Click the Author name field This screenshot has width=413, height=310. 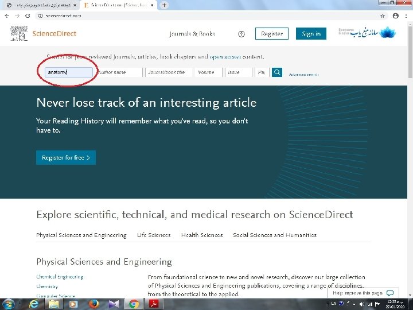click(119, 72)
